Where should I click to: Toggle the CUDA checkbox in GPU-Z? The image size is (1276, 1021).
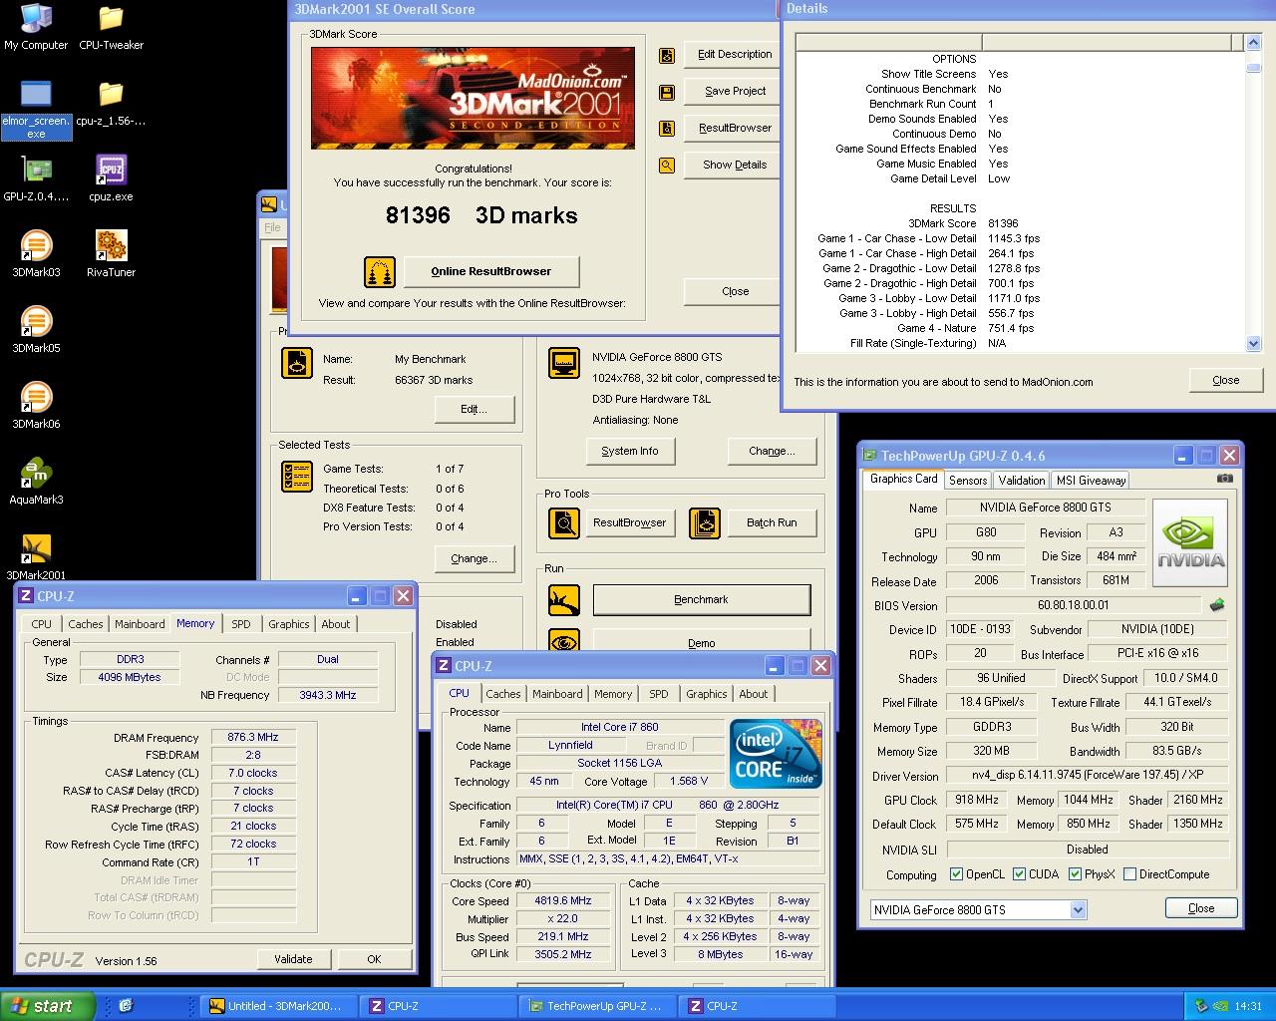[x=1020, y=874]
